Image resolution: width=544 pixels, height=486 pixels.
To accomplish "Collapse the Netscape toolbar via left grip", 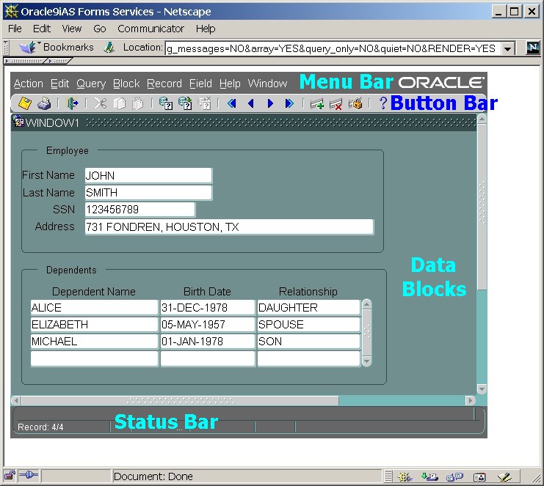I will [x=6, y=48].
